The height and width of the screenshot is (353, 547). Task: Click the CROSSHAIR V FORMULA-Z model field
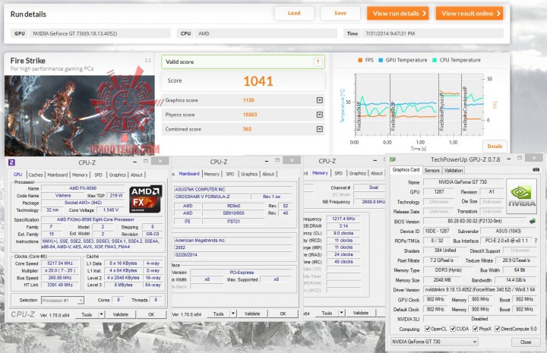(212, 197)
